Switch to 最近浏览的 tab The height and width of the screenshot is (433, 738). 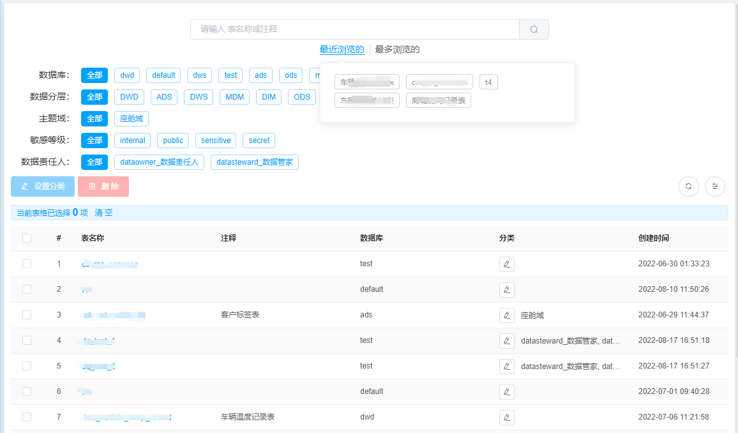(342, 49)
